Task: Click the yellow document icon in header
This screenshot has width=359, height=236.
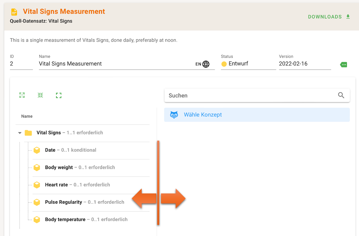Action: (x=14, y=12)
